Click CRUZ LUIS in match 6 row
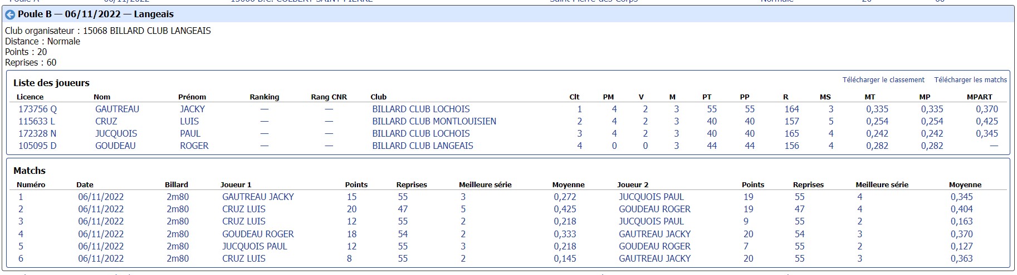The height and width of the screenshot is (275, 1017). 243,259
